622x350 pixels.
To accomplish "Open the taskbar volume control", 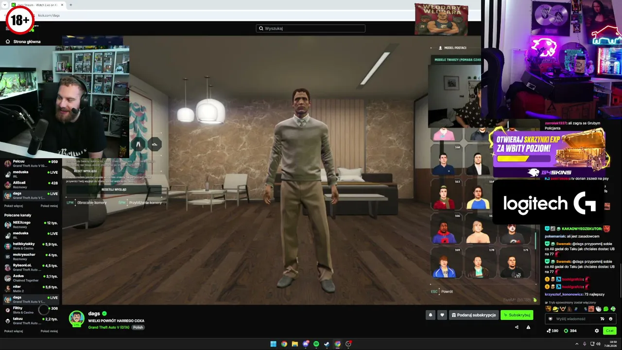I will pos(597,344).
